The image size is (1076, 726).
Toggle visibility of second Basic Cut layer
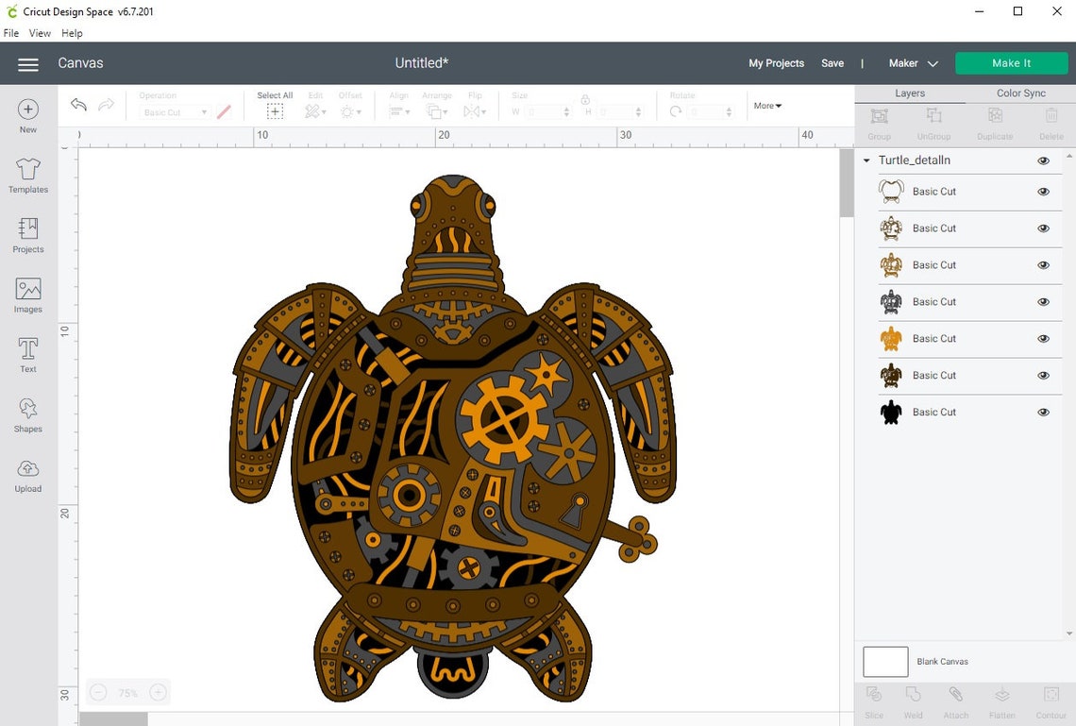(x=1043, y=228)
